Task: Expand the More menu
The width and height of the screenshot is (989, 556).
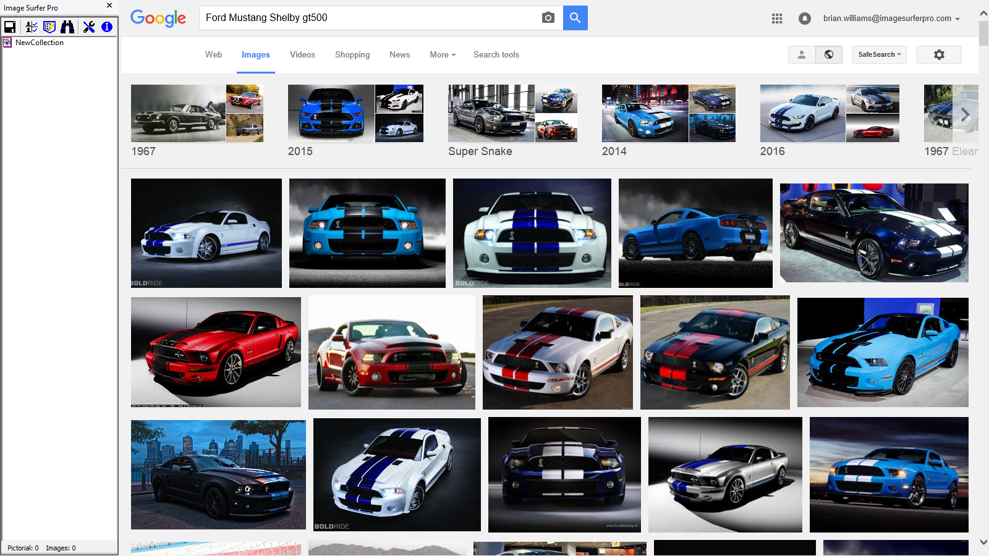Action: (443, 54)
